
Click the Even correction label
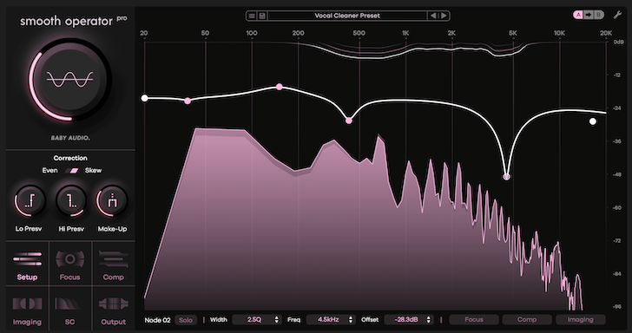[x=50, y=170]
